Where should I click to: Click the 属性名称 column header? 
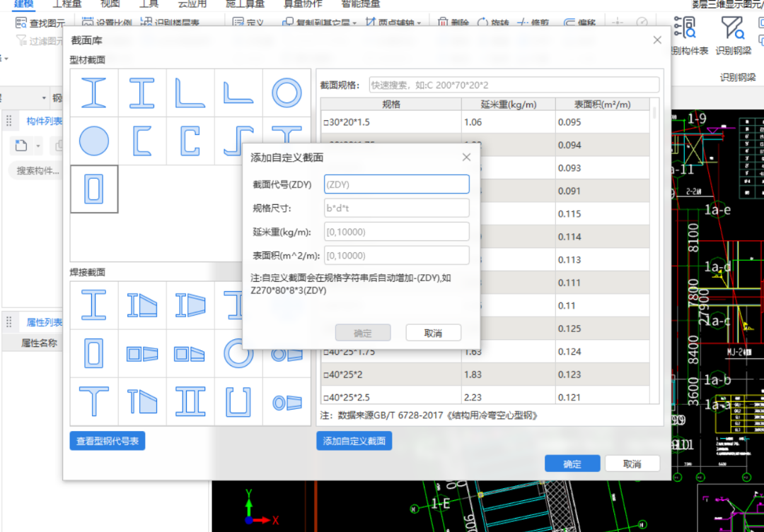pos(39,343)
